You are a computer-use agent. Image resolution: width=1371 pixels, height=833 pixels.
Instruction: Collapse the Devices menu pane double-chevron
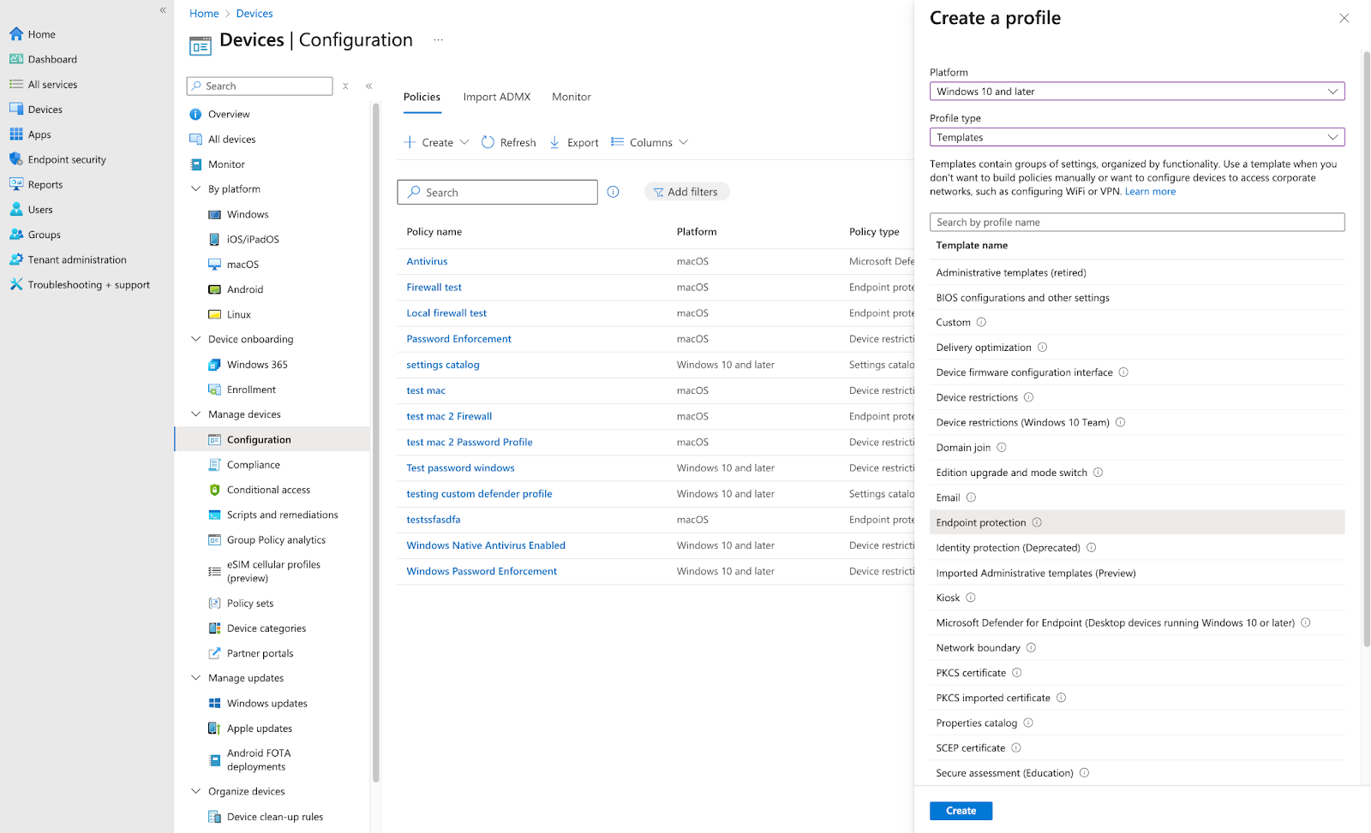369,86
